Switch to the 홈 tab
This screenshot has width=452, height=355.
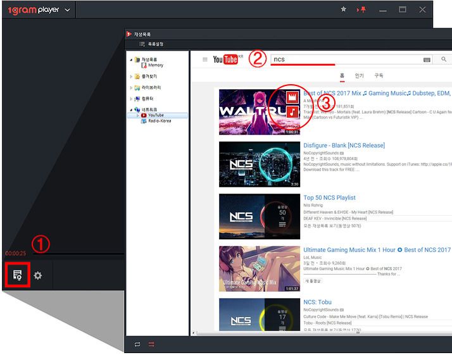(342, 76)
